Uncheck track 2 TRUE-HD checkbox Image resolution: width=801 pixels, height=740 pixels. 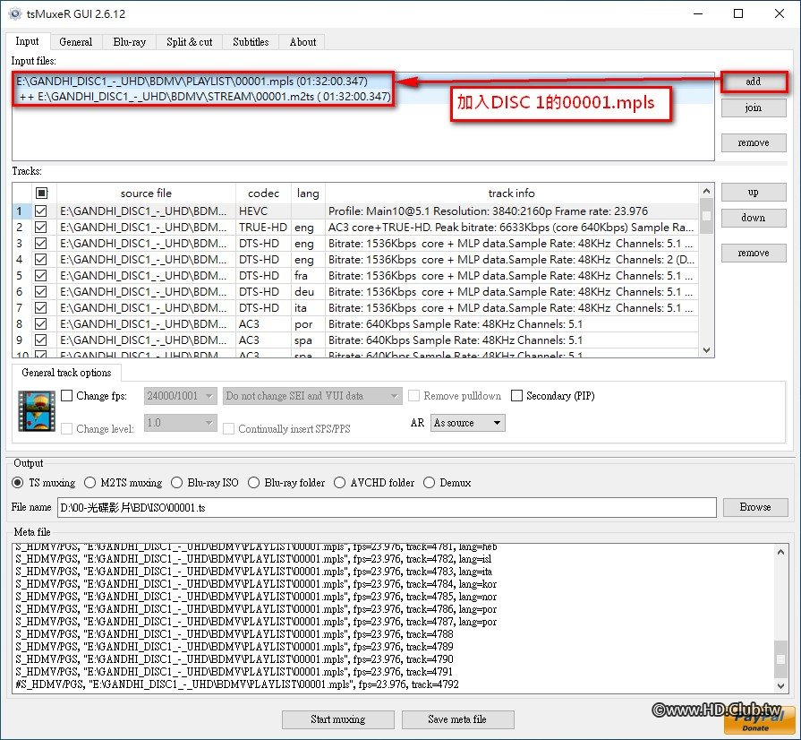coord(41,227)
